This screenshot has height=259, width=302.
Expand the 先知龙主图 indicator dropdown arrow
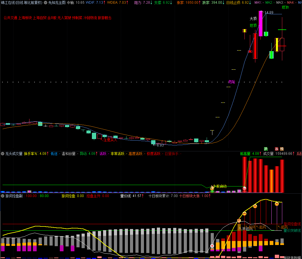click(46, 3)
